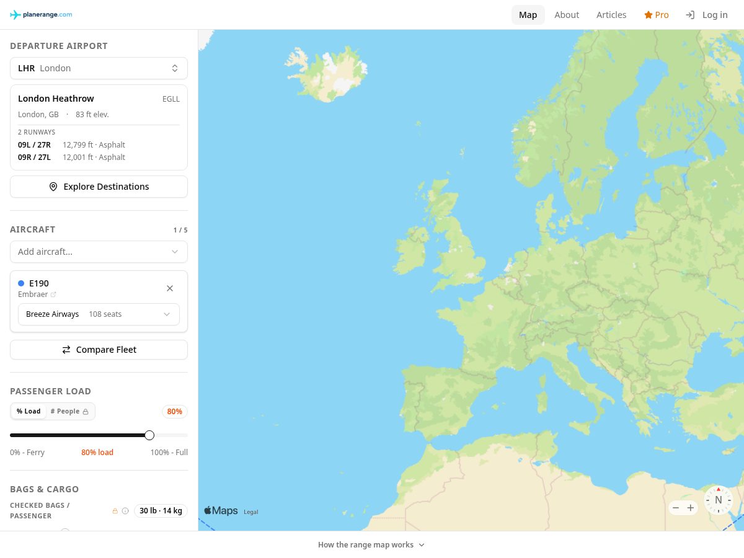
Task: Click the compass N control on the map
Action: [x=719, y=500]
